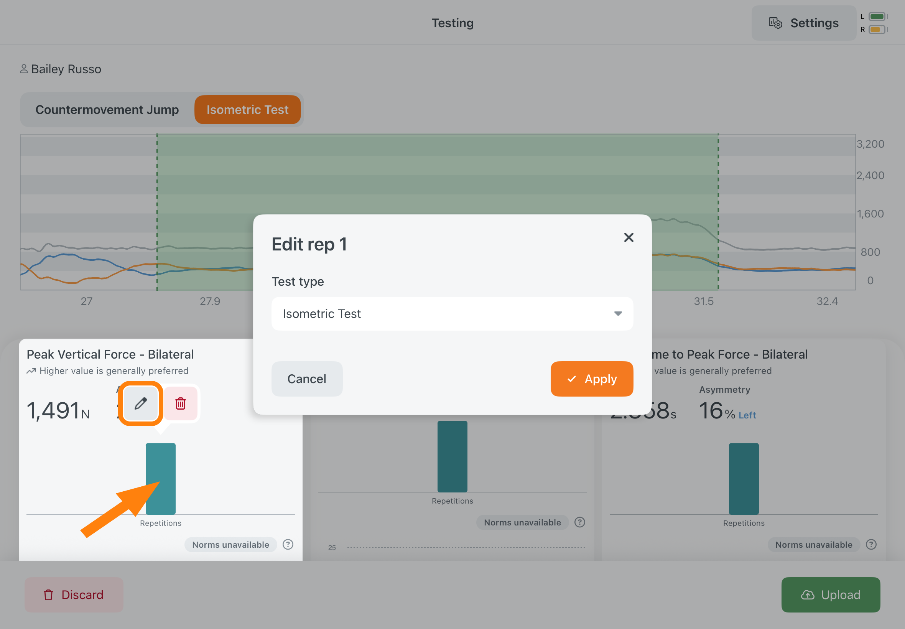Click the dropdown arrow in Test type field
Viewport: 905px width, 629px height.
point(618,314)
